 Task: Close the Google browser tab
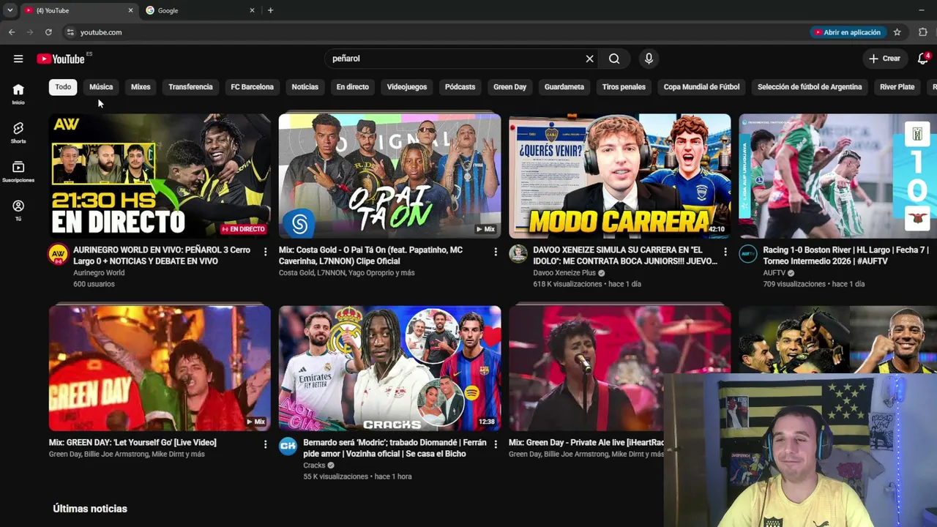[253, 10]
